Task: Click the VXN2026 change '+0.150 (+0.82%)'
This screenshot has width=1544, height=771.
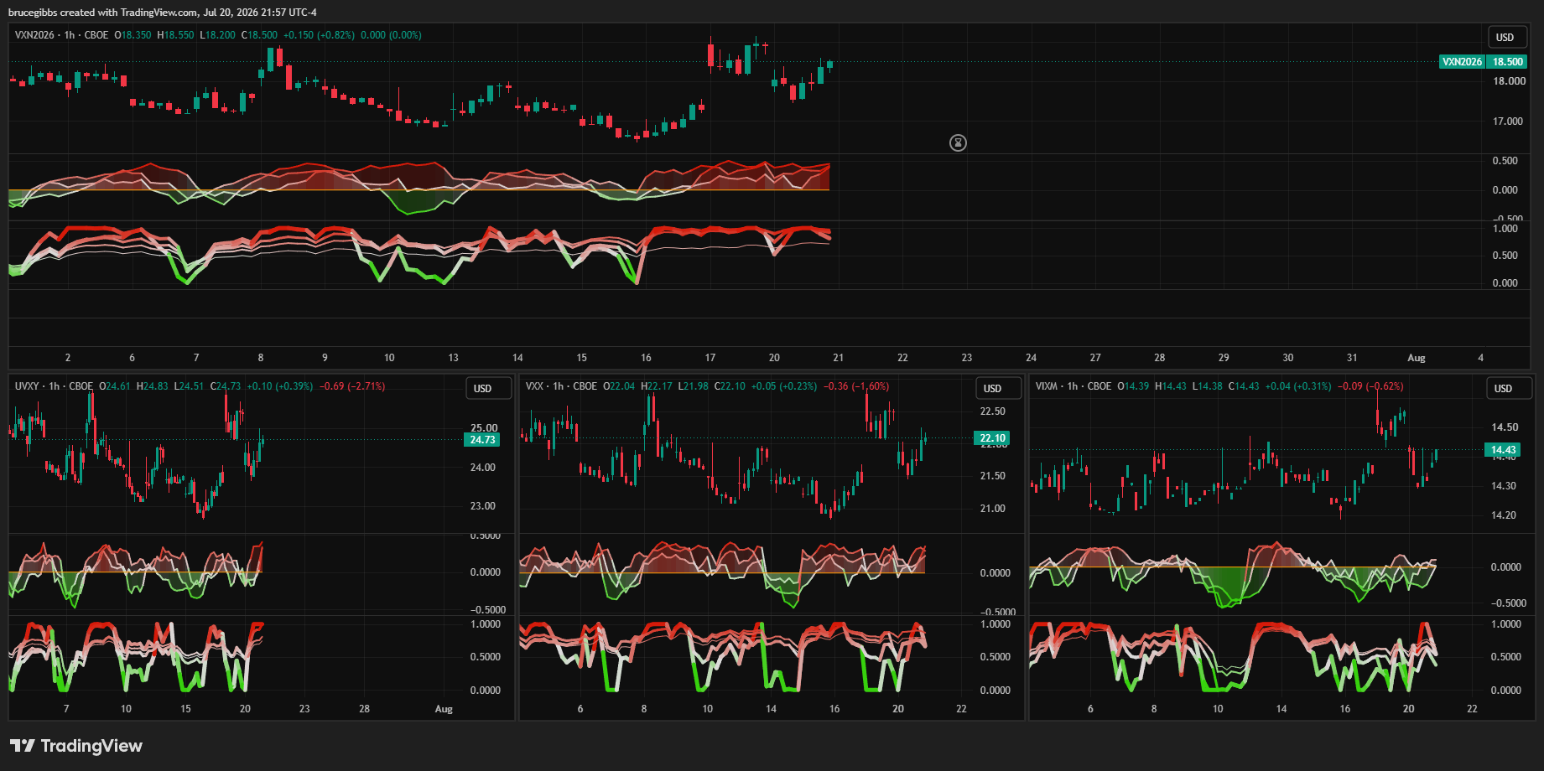Action: click(319, 35)
